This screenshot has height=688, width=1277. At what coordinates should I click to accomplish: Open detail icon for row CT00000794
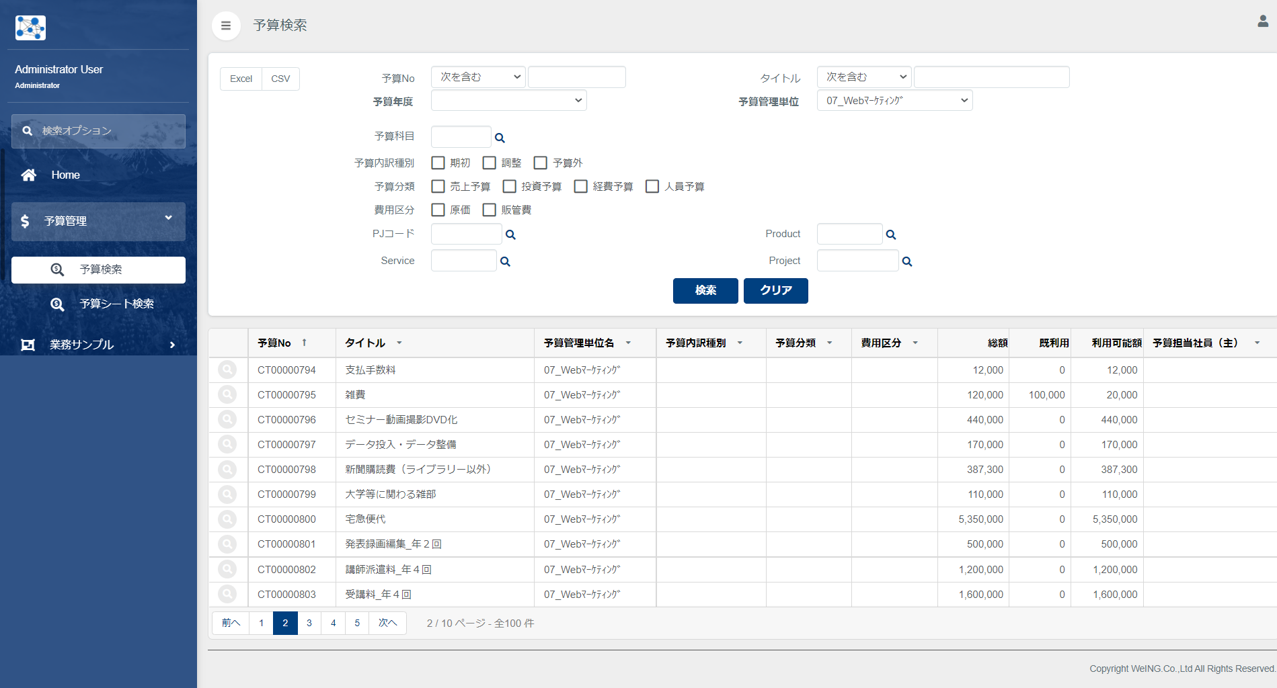[227, 370]
